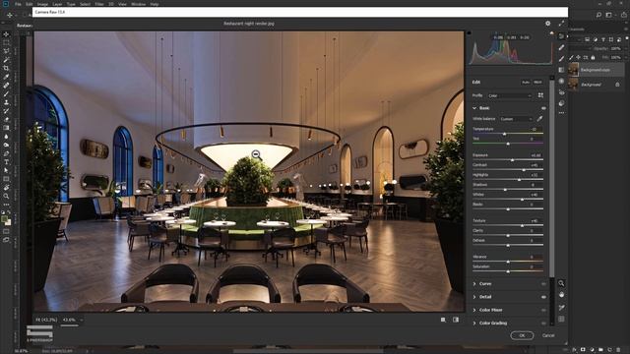The height and width of the screenshot is (354, 630).
Task: Click the B&W button
Action: click(x=537, y=82)
